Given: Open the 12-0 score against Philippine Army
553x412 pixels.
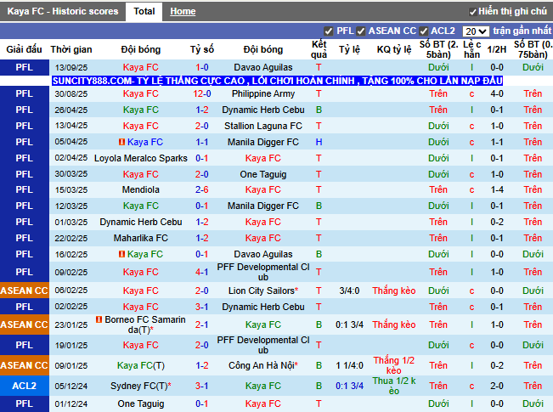Looking at the screenshot, I should click(x=202, y=93).
